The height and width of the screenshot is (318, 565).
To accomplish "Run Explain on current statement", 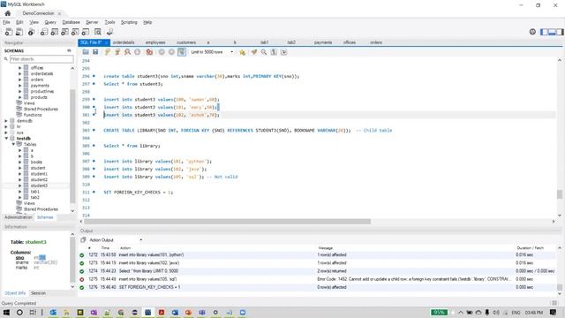I will pyautogui.click(x=127, y=52).
